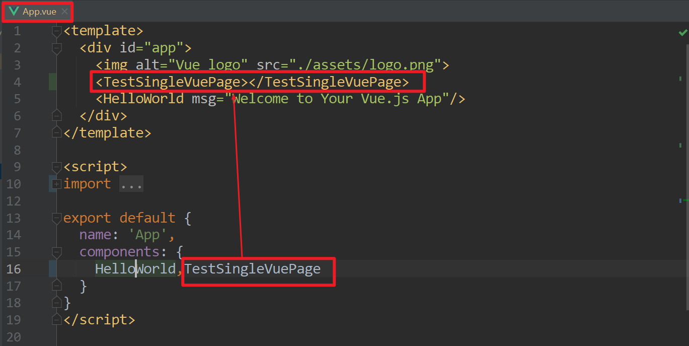Click TestSingleVuePage in the components object
Image resolution: width=689 pixels, height=346 pixels.
click(252, 269)
